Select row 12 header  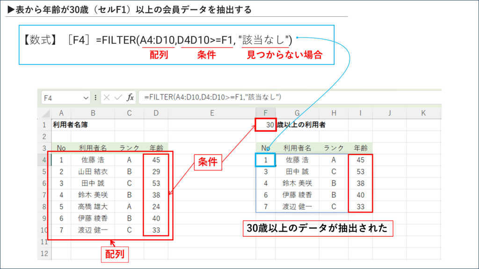point(44,254)
